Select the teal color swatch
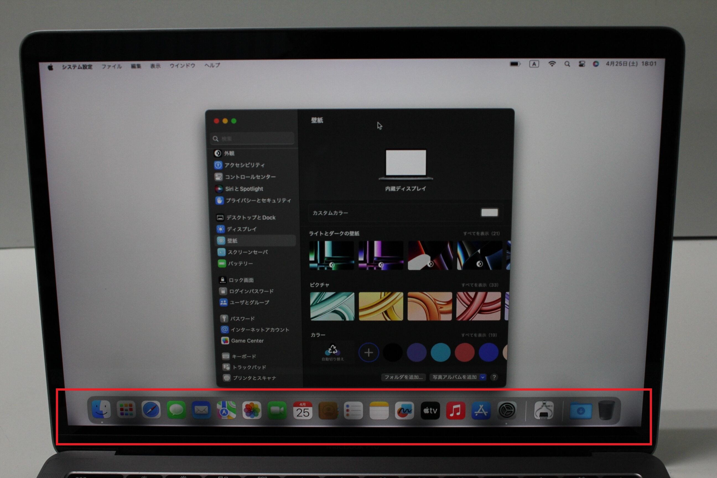Viewport: 717px width, 478px height. pos(440,352)
